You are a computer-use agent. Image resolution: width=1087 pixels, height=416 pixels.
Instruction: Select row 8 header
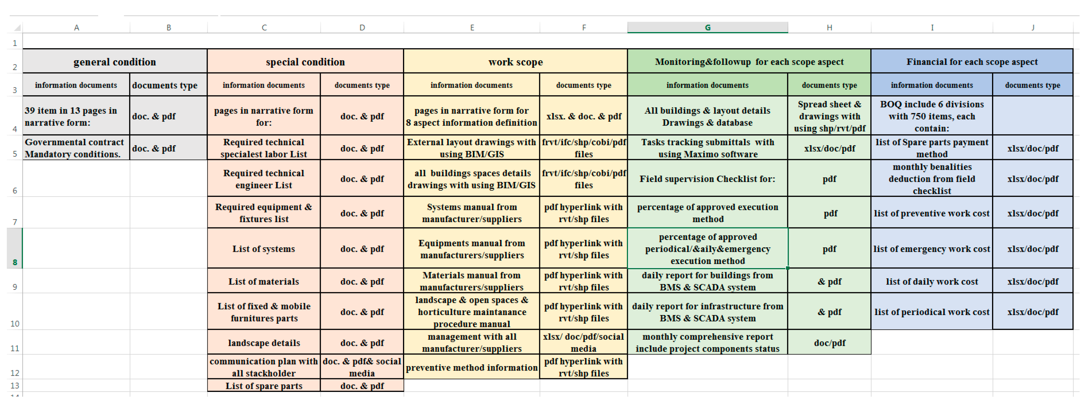click(x=14, y=249)
